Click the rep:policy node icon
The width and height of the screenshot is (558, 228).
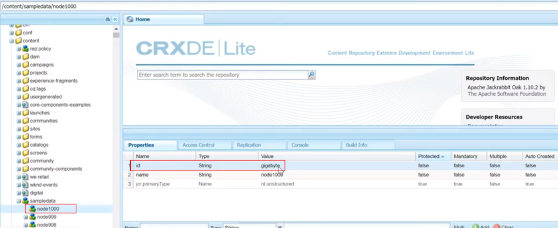25,48
